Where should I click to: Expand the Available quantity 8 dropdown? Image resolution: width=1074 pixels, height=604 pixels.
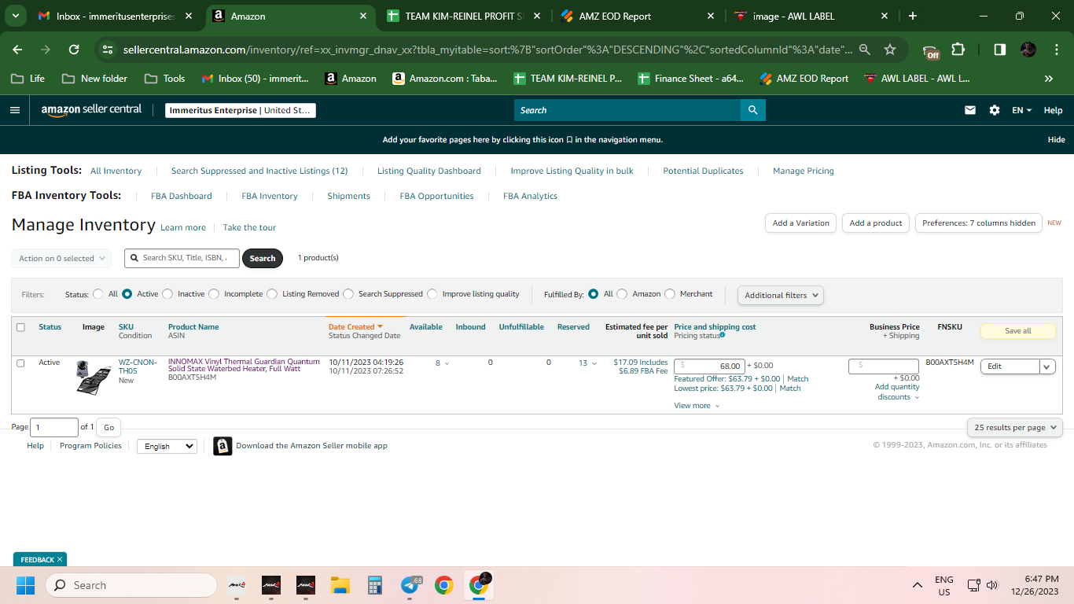click(443, 363)
